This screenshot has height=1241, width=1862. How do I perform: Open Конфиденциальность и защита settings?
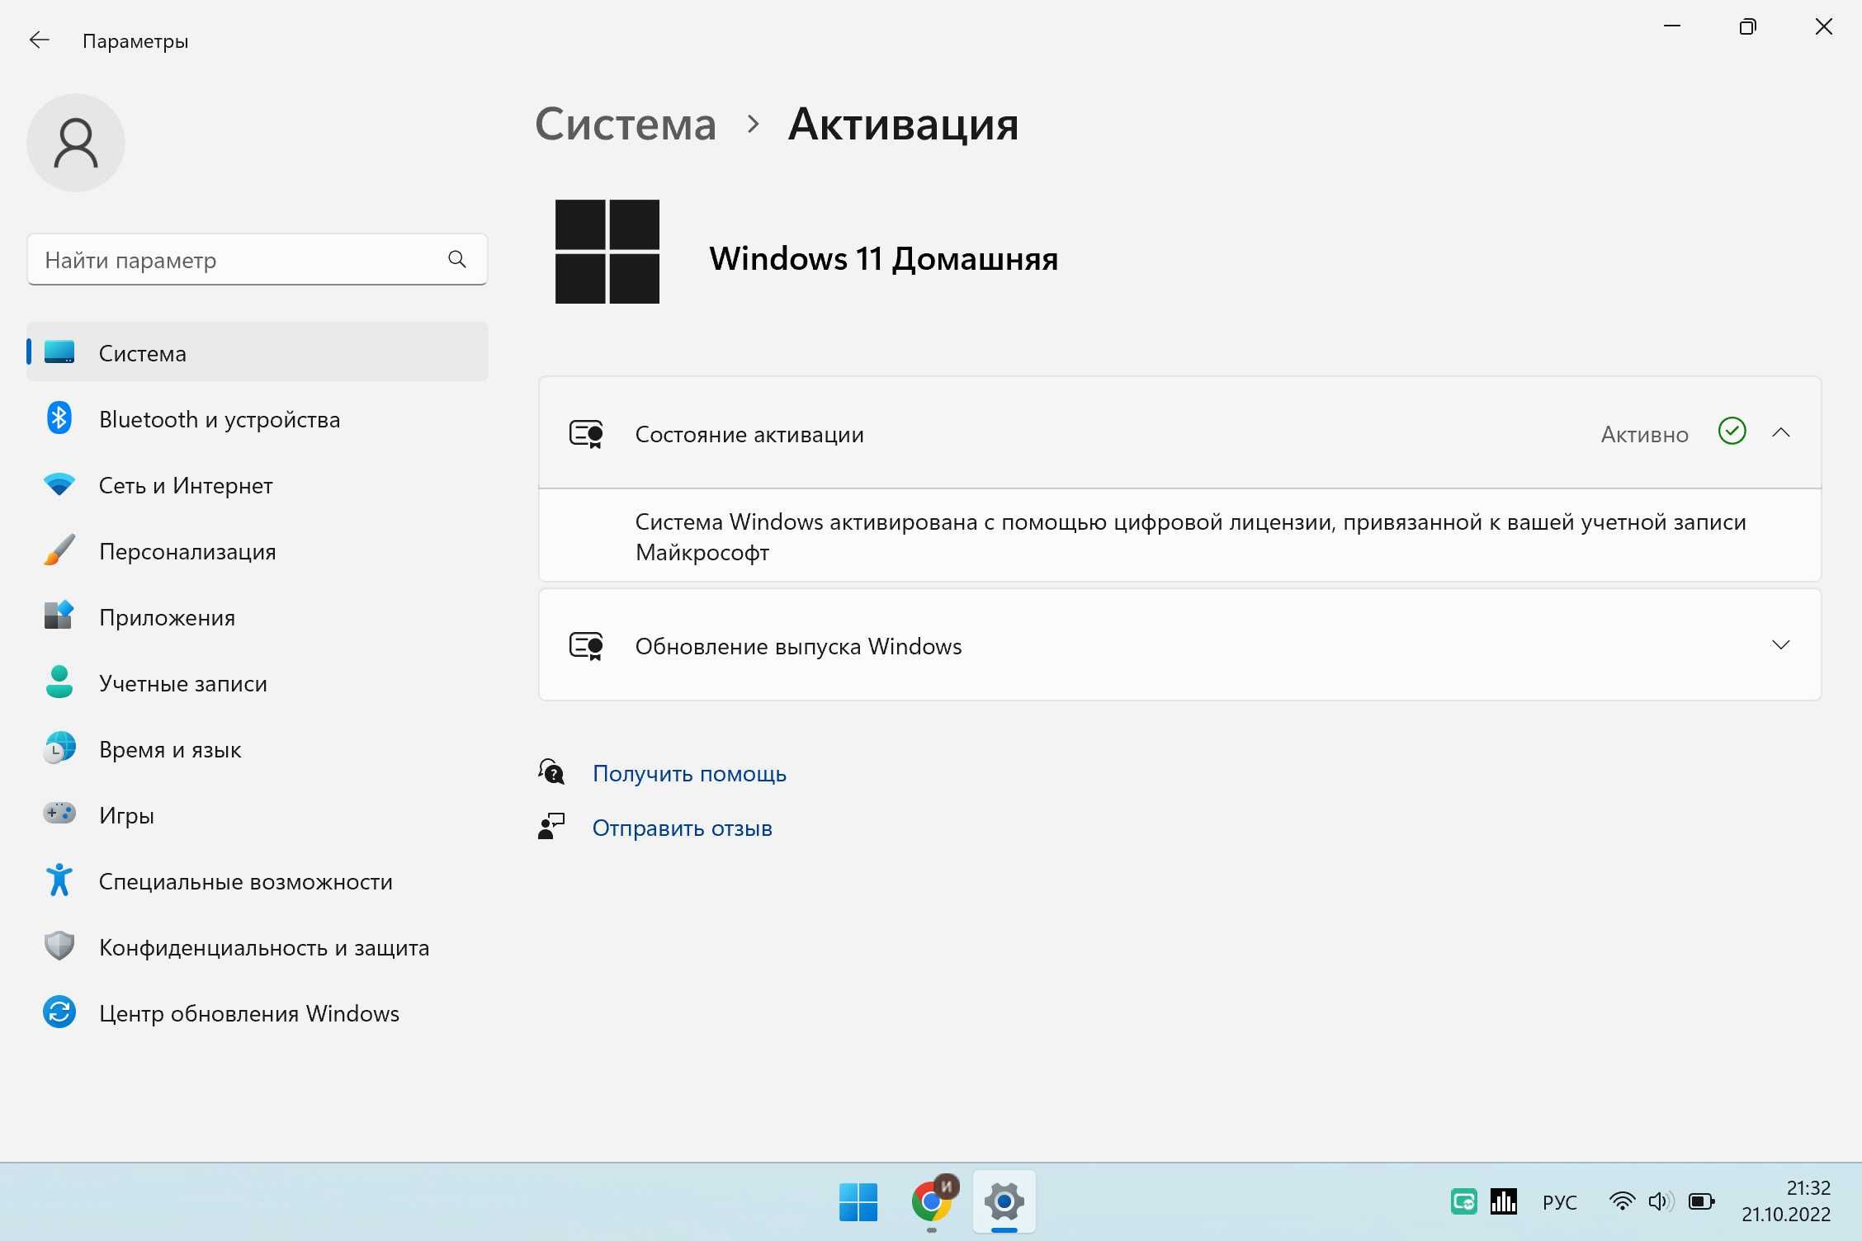(x=257, y=946)
